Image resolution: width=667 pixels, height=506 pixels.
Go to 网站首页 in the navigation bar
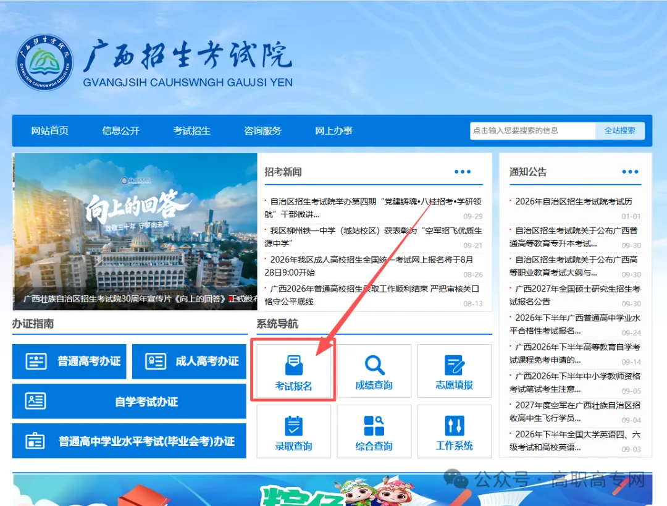pos(50,130)
